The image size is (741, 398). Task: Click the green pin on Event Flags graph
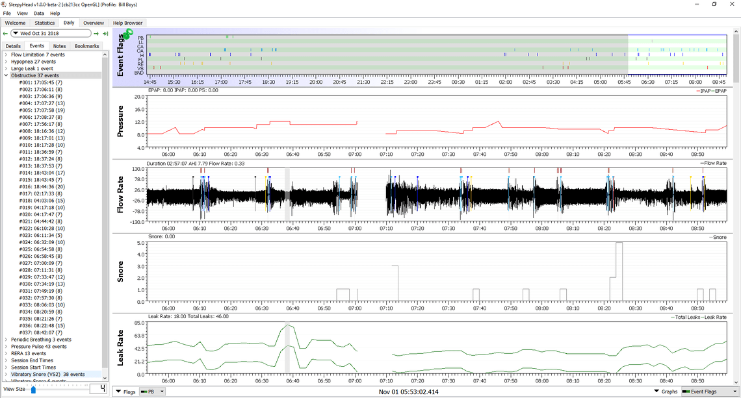(x=126, y=34)
